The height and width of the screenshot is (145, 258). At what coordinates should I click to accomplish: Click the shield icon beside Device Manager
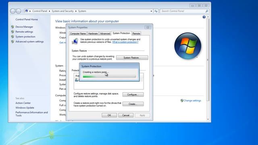coord(12,27)
